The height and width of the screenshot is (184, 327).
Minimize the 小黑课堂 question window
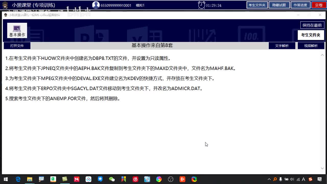click(298, 15)
